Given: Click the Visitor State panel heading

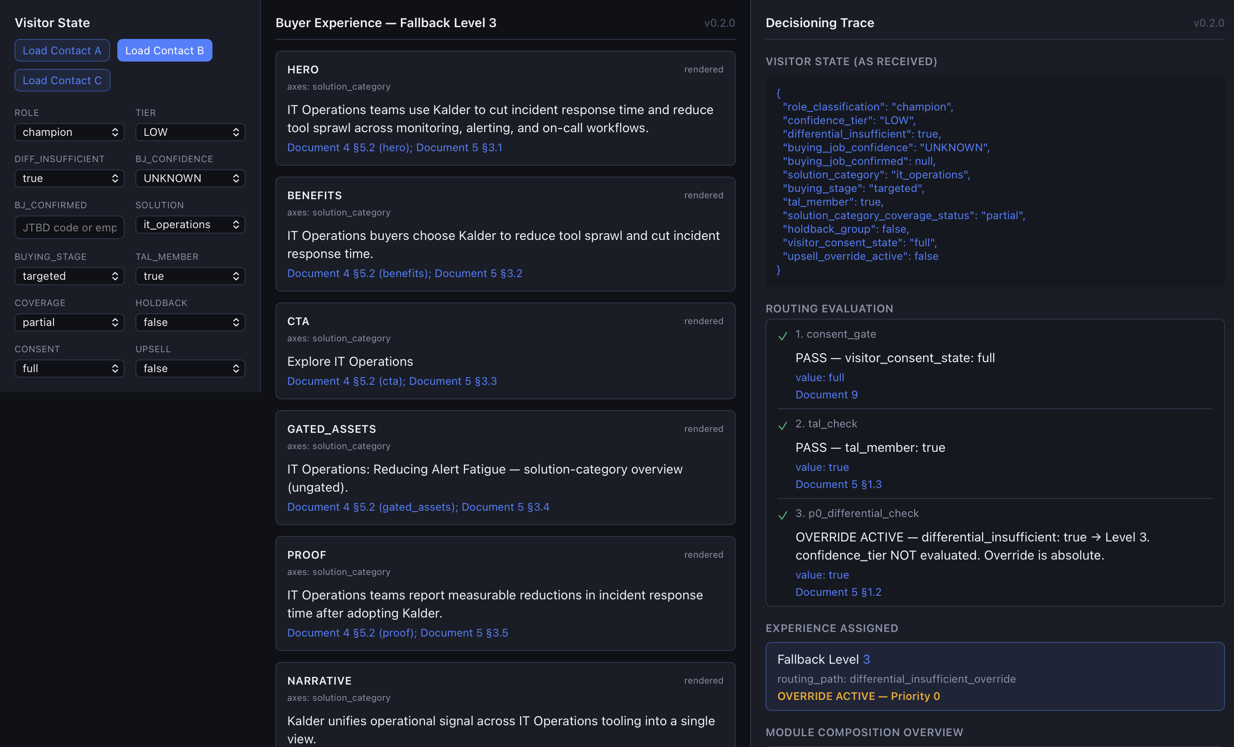Looking at the screenshot, I should point(52,23).
